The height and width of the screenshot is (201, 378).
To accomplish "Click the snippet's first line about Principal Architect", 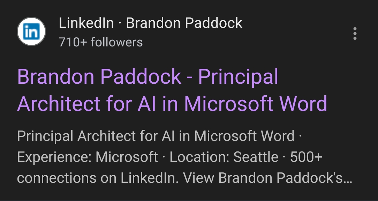I will point(156,136).
